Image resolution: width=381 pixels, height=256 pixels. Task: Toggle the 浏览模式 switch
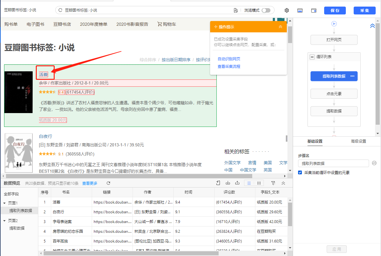266,10
